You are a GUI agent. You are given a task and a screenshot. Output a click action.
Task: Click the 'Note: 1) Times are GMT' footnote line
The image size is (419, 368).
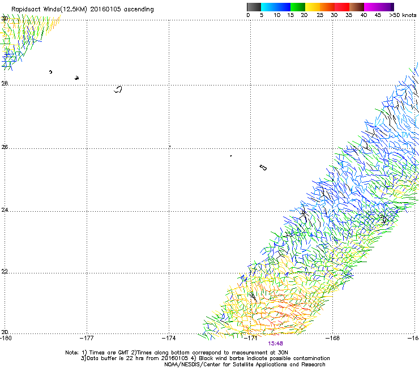point(177,353)
